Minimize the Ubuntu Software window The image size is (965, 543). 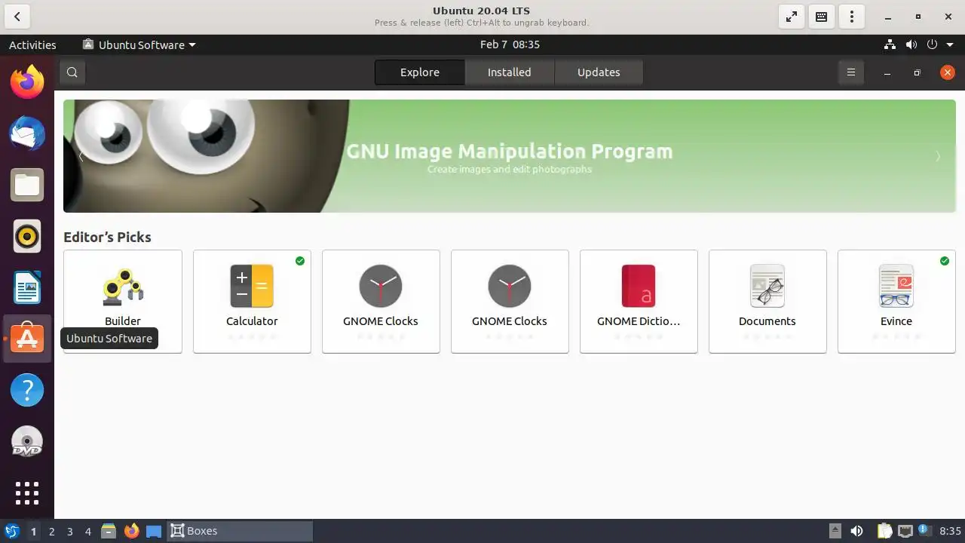point(887,72)
